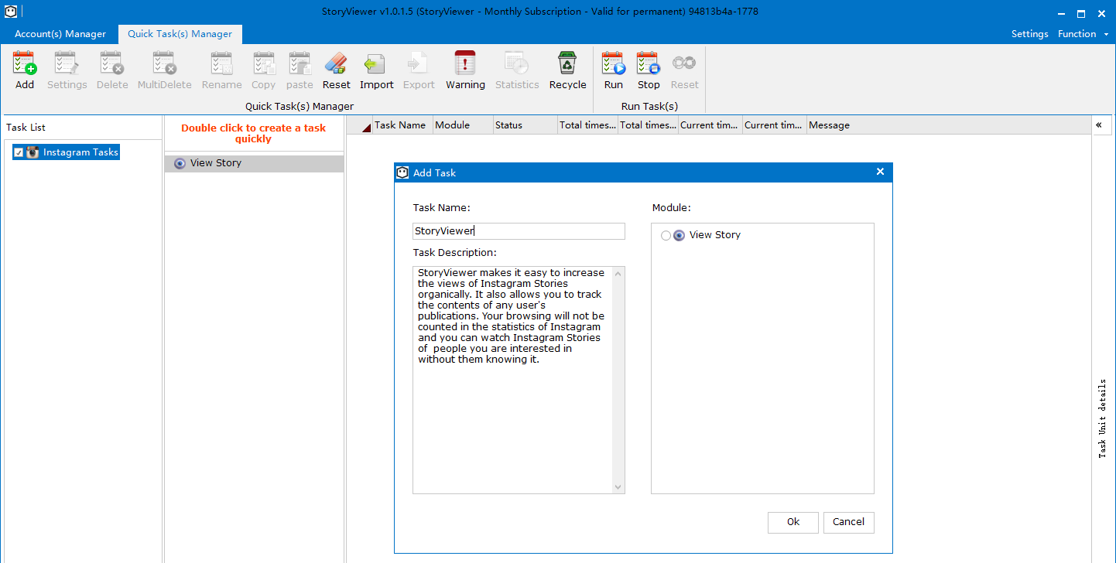Click the paste toolbar icon
1116x563 pixels.
(x=300, y=63)
